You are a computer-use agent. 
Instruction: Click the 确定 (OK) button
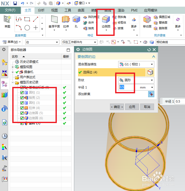tap(117, 107)
